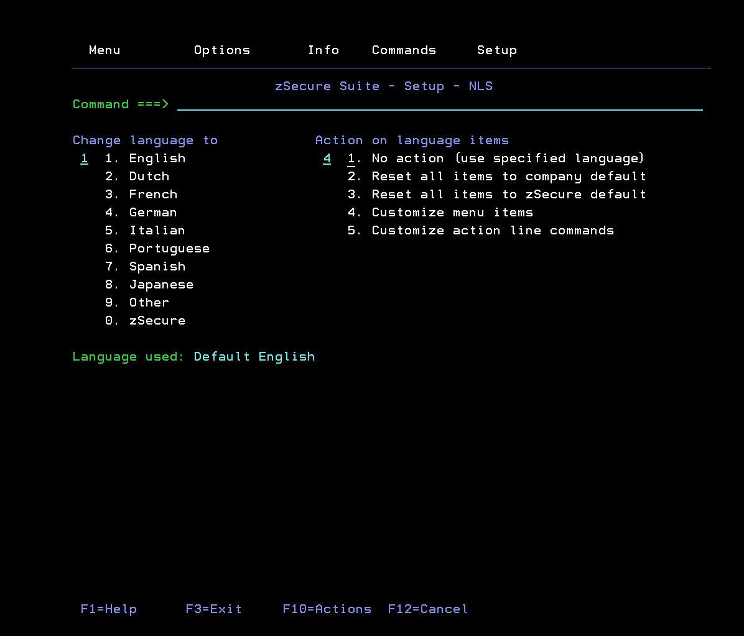Open the Menu action bar item
Viewport: 744px width, 636px height.
click(x=105, y=50)
